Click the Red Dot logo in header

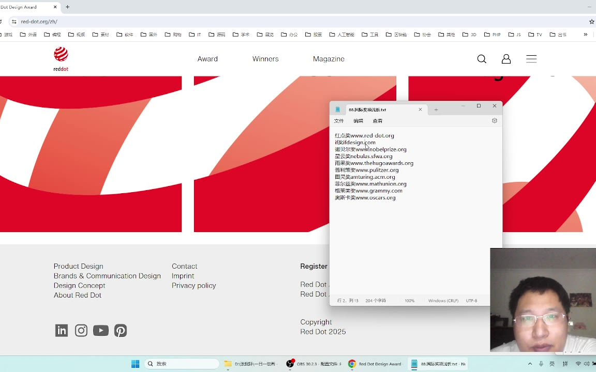click(x=61, y=59)
